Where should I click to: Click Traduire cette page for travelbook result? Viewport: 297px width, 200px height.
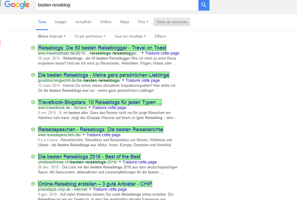(x=109, y=108)
